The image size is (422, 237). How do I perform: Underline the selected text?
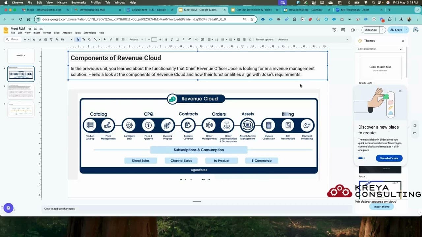[x=178, y=39]
